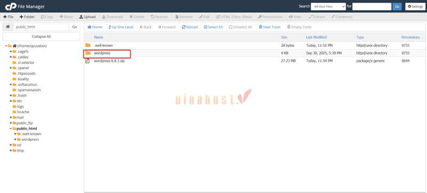
Task: Sort by Permissions column
Action: tap(410, 37)
